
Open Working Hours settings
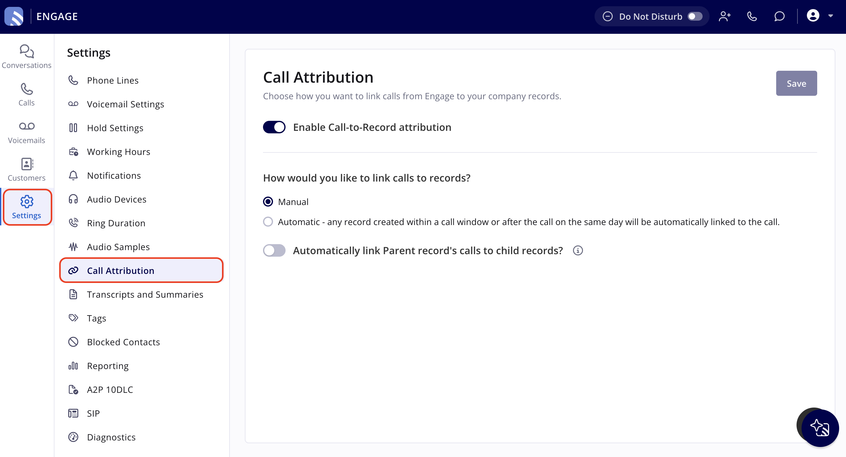pyautogui.click(x=142, y=152)
